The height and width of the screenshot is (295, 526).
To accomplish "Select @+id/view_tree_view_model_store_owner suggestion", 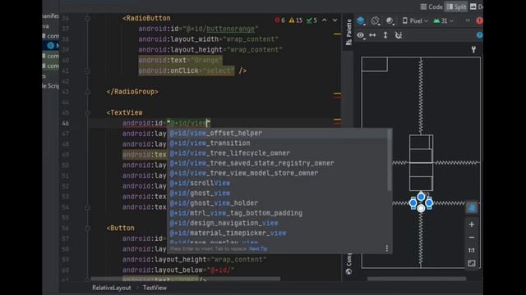I will pos(277,173).
